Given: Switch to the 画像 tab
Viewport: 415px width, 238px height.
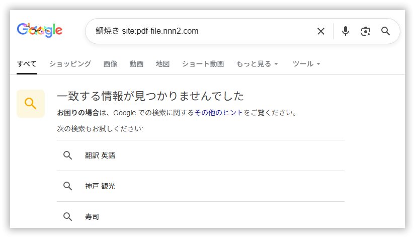Looking at the screenshot, I should [x=110, y=64].
